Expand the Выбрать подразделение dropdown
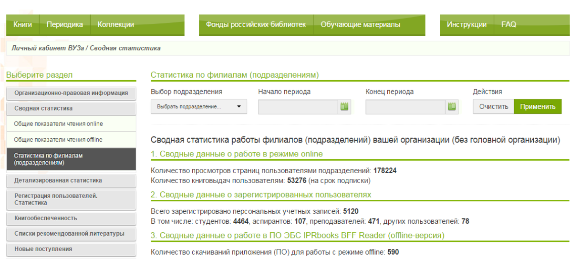This screenshot has width=580, height=269. pos(199,107)
